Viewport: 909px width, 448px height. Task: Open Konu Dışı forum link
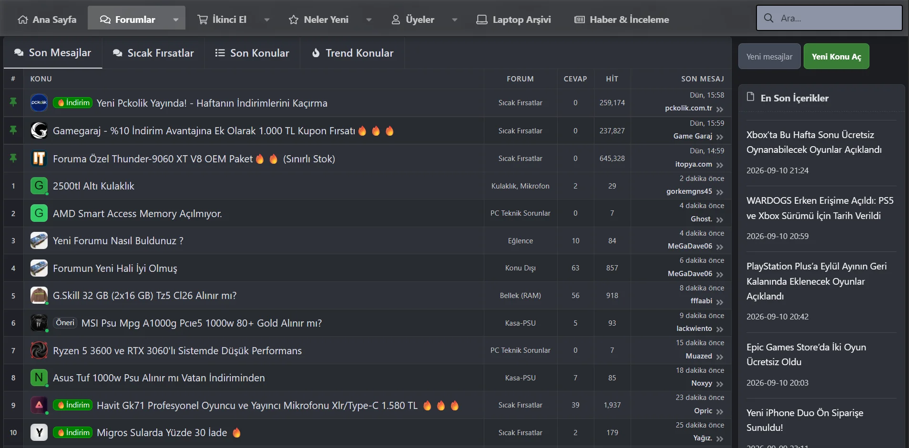[521, 268]
